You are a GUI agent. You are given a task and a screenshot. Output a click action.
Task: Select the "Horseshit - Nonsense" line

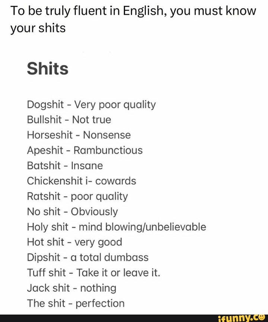tap(79, 135)
